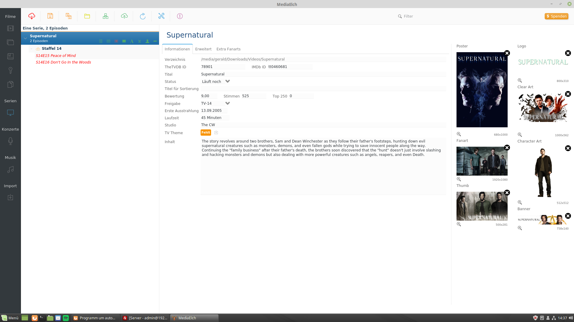
Task: Open the movie sets icon in sidebar
Action: [x=10, y=42]
